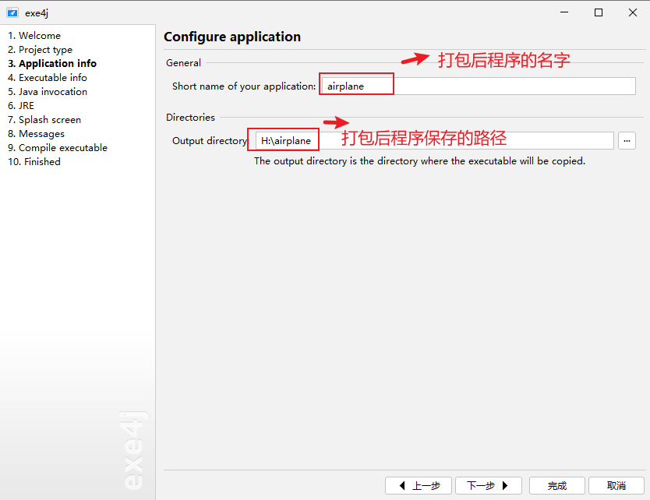Viewport: 650px width, 500px height.
Task: Open the Welcome step
Action: coord(34,36)
